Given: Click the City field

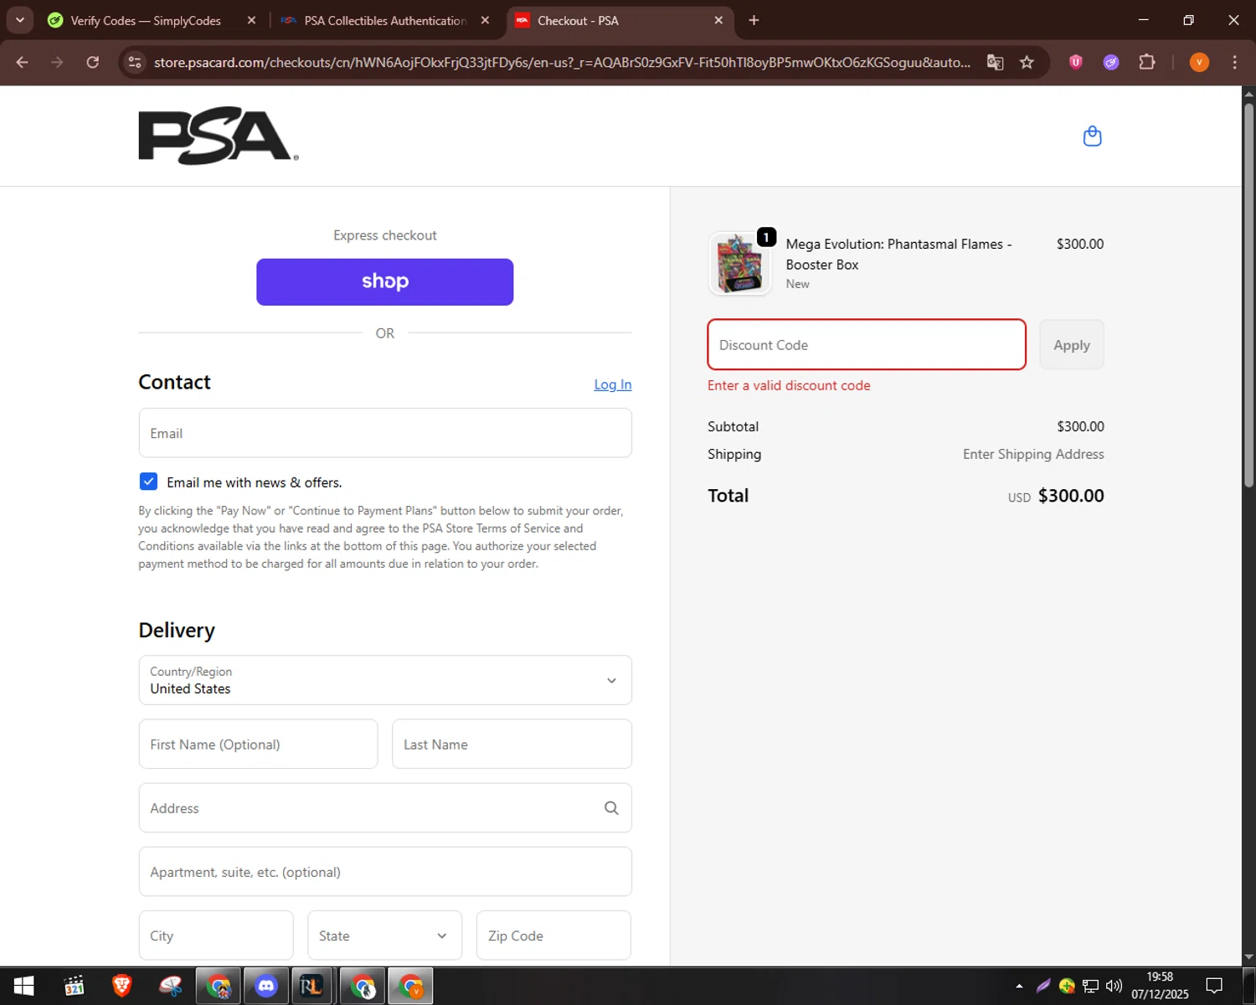Looking at the screenshot, I should coord(216,935).
